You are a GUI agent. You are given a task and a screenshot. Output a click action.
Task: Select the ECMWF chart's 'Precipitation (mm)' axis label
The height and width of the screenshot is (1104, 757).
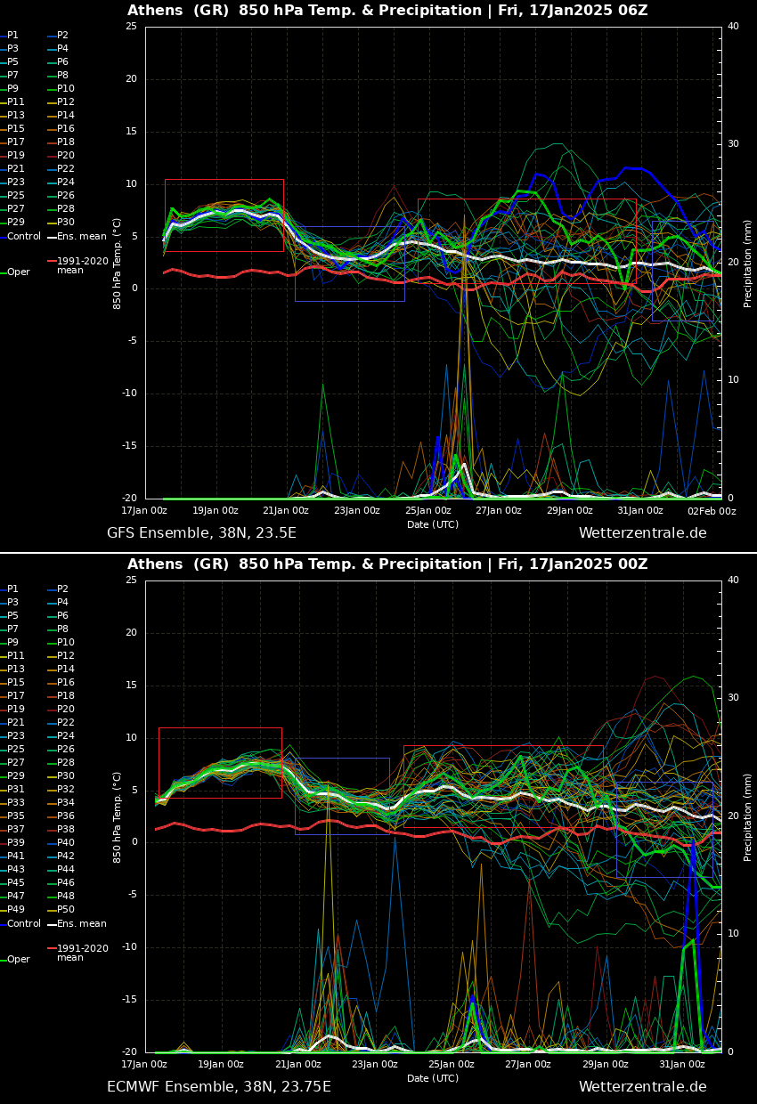click(748, 816)
